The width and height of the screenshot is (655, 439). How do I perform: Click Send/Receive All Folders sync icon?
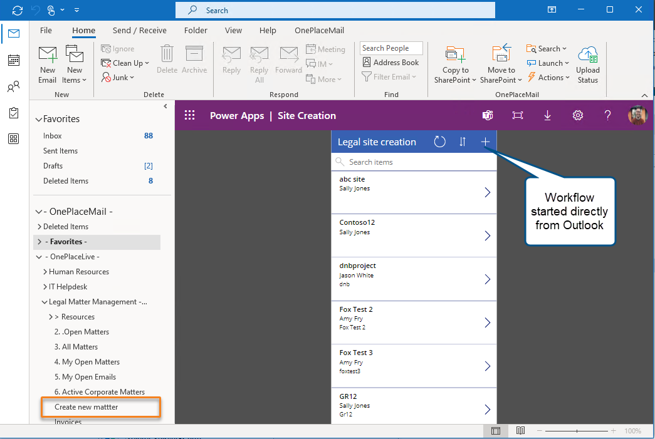(x=18, y=10)
